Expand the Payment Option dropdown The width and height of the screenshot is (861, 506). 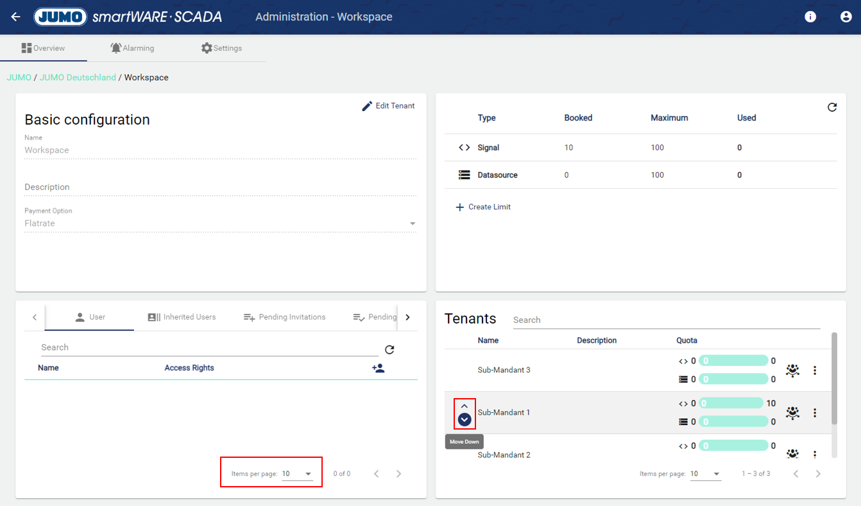coord(413,224)
